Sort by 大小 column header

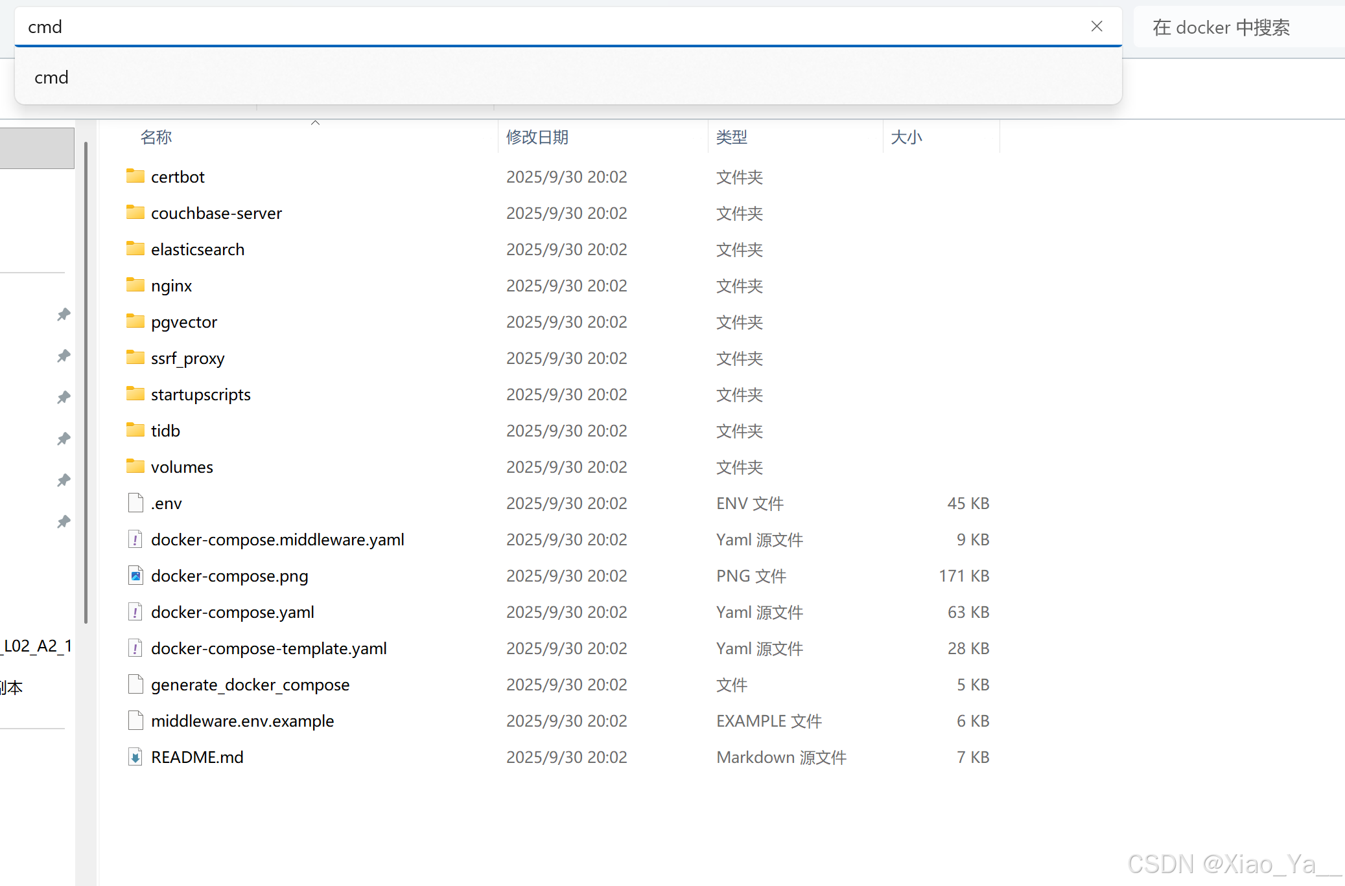coord(906,137)
